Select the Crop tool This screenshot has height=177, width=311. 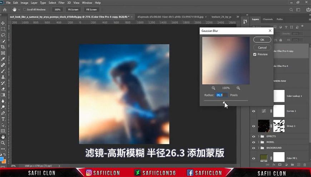pyautogui.click(x=3, y=47)
